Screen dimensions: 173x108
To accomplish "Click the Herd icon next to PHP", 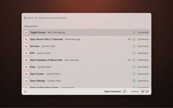I will [26, 53].
